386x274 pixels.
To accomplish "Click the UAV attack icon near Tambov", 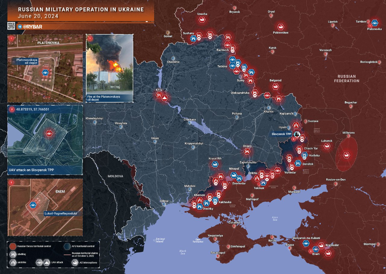I will tap(375, 23).
